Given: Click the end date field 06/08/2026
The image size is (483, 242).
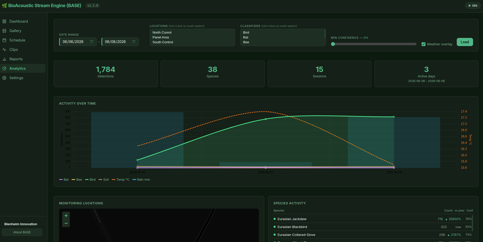Looking at the screenshot, I should pyautogui.click(x=120, y=42).
